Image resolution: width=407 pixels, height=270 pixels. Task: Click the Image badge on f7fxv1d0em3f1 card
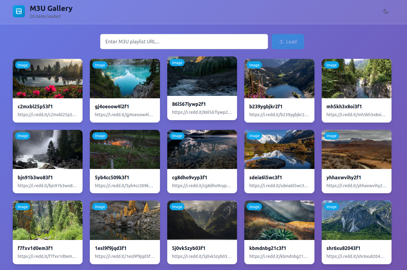click(x=22, y=207)
